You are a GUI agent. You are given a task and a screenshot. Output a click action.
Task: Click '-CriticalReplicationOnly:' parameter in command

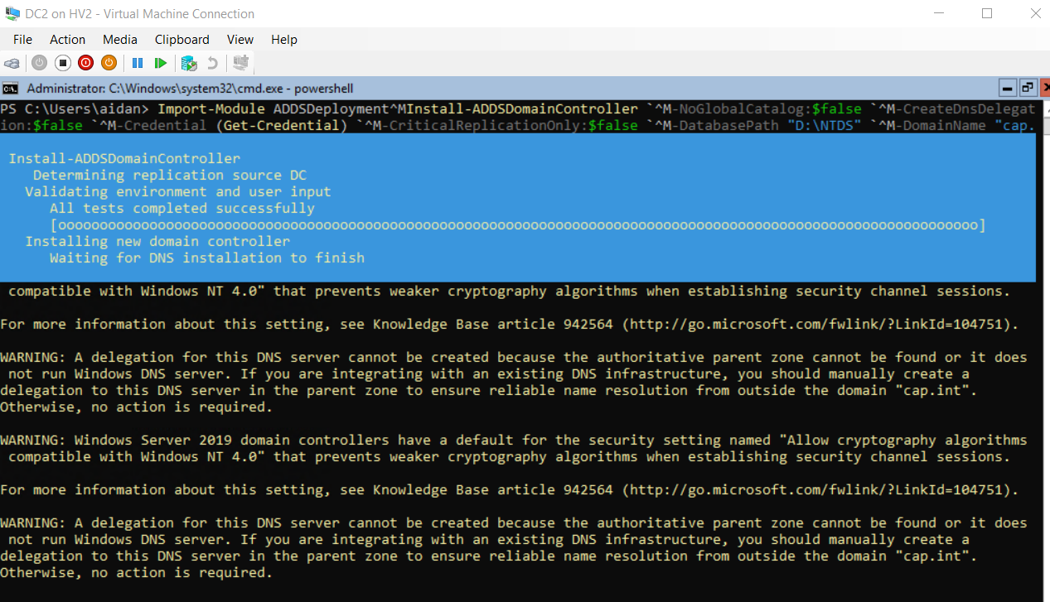click(485, 126)
